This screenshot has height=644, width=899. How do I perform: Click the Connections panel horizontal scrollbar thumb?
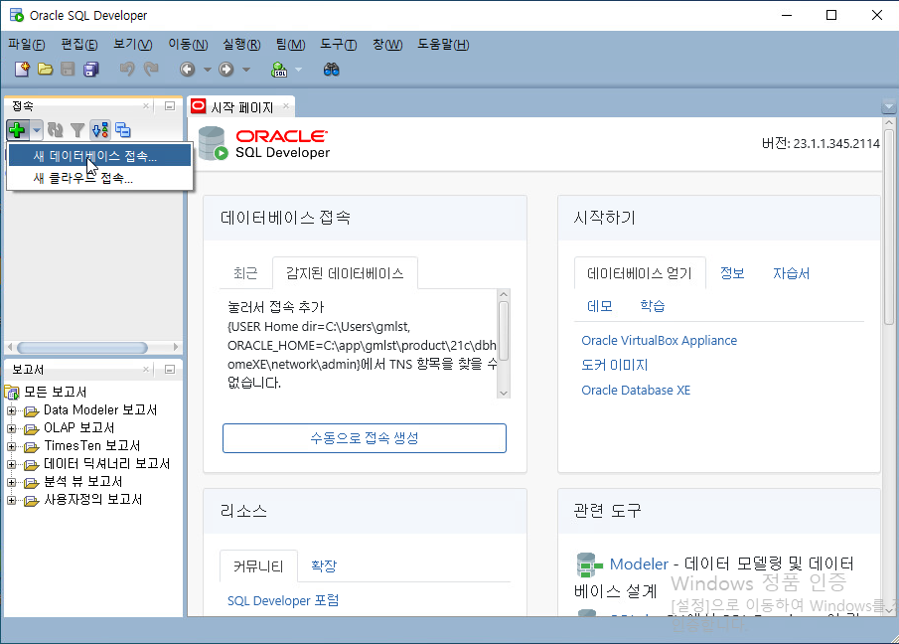click(x=82, y=348)
